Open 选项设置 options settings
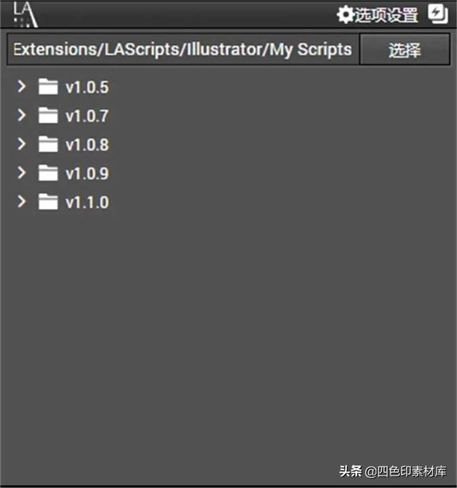 point(386,15)
